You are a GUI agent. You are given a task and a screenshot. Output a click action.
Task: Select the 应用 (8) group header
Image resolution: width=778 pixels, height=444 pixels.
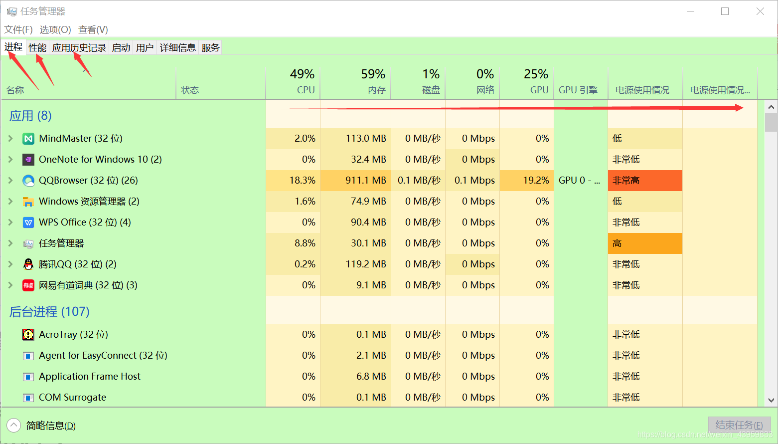30,116
